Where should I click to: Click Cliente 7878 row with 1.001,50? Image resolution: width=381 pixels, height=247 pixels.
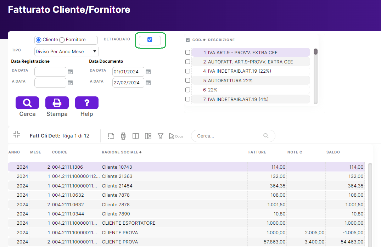186,204
